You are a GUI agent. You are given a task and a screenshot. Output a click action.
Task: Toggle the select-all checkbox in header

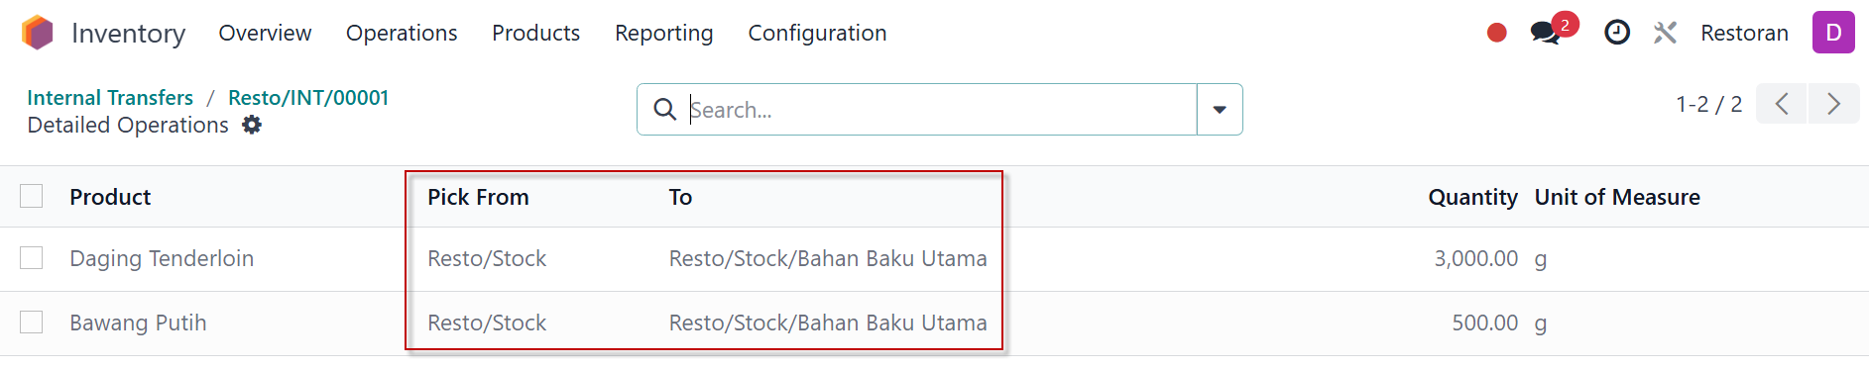(x=32, y=196)
